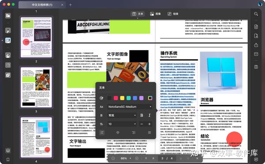Click the email envelope icon in right sidebar

click(256, 54)
